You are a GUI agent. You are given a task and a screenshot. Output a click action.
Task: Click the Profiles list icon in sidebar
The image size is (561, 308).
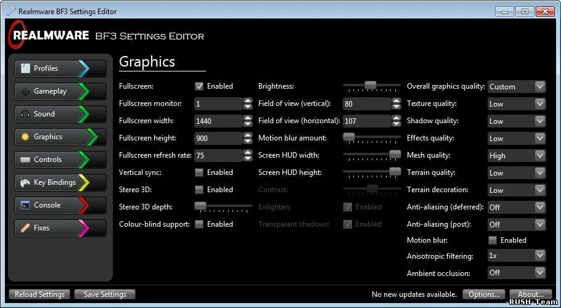[25, 68]
